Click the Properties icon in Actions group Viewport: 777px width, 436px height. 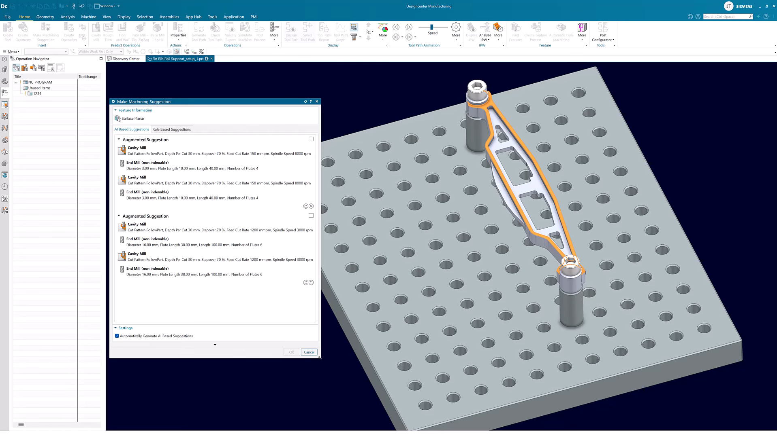coord(178,29)
